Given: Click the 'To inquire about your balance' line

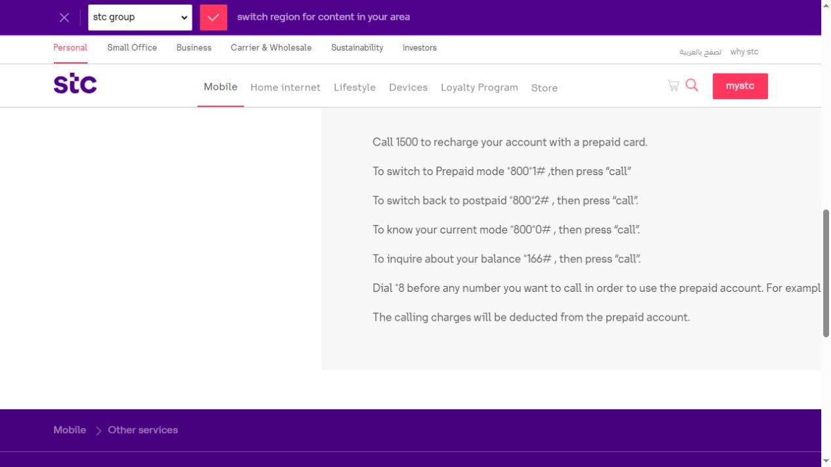Looking at the screenshot, I should 506,259.
